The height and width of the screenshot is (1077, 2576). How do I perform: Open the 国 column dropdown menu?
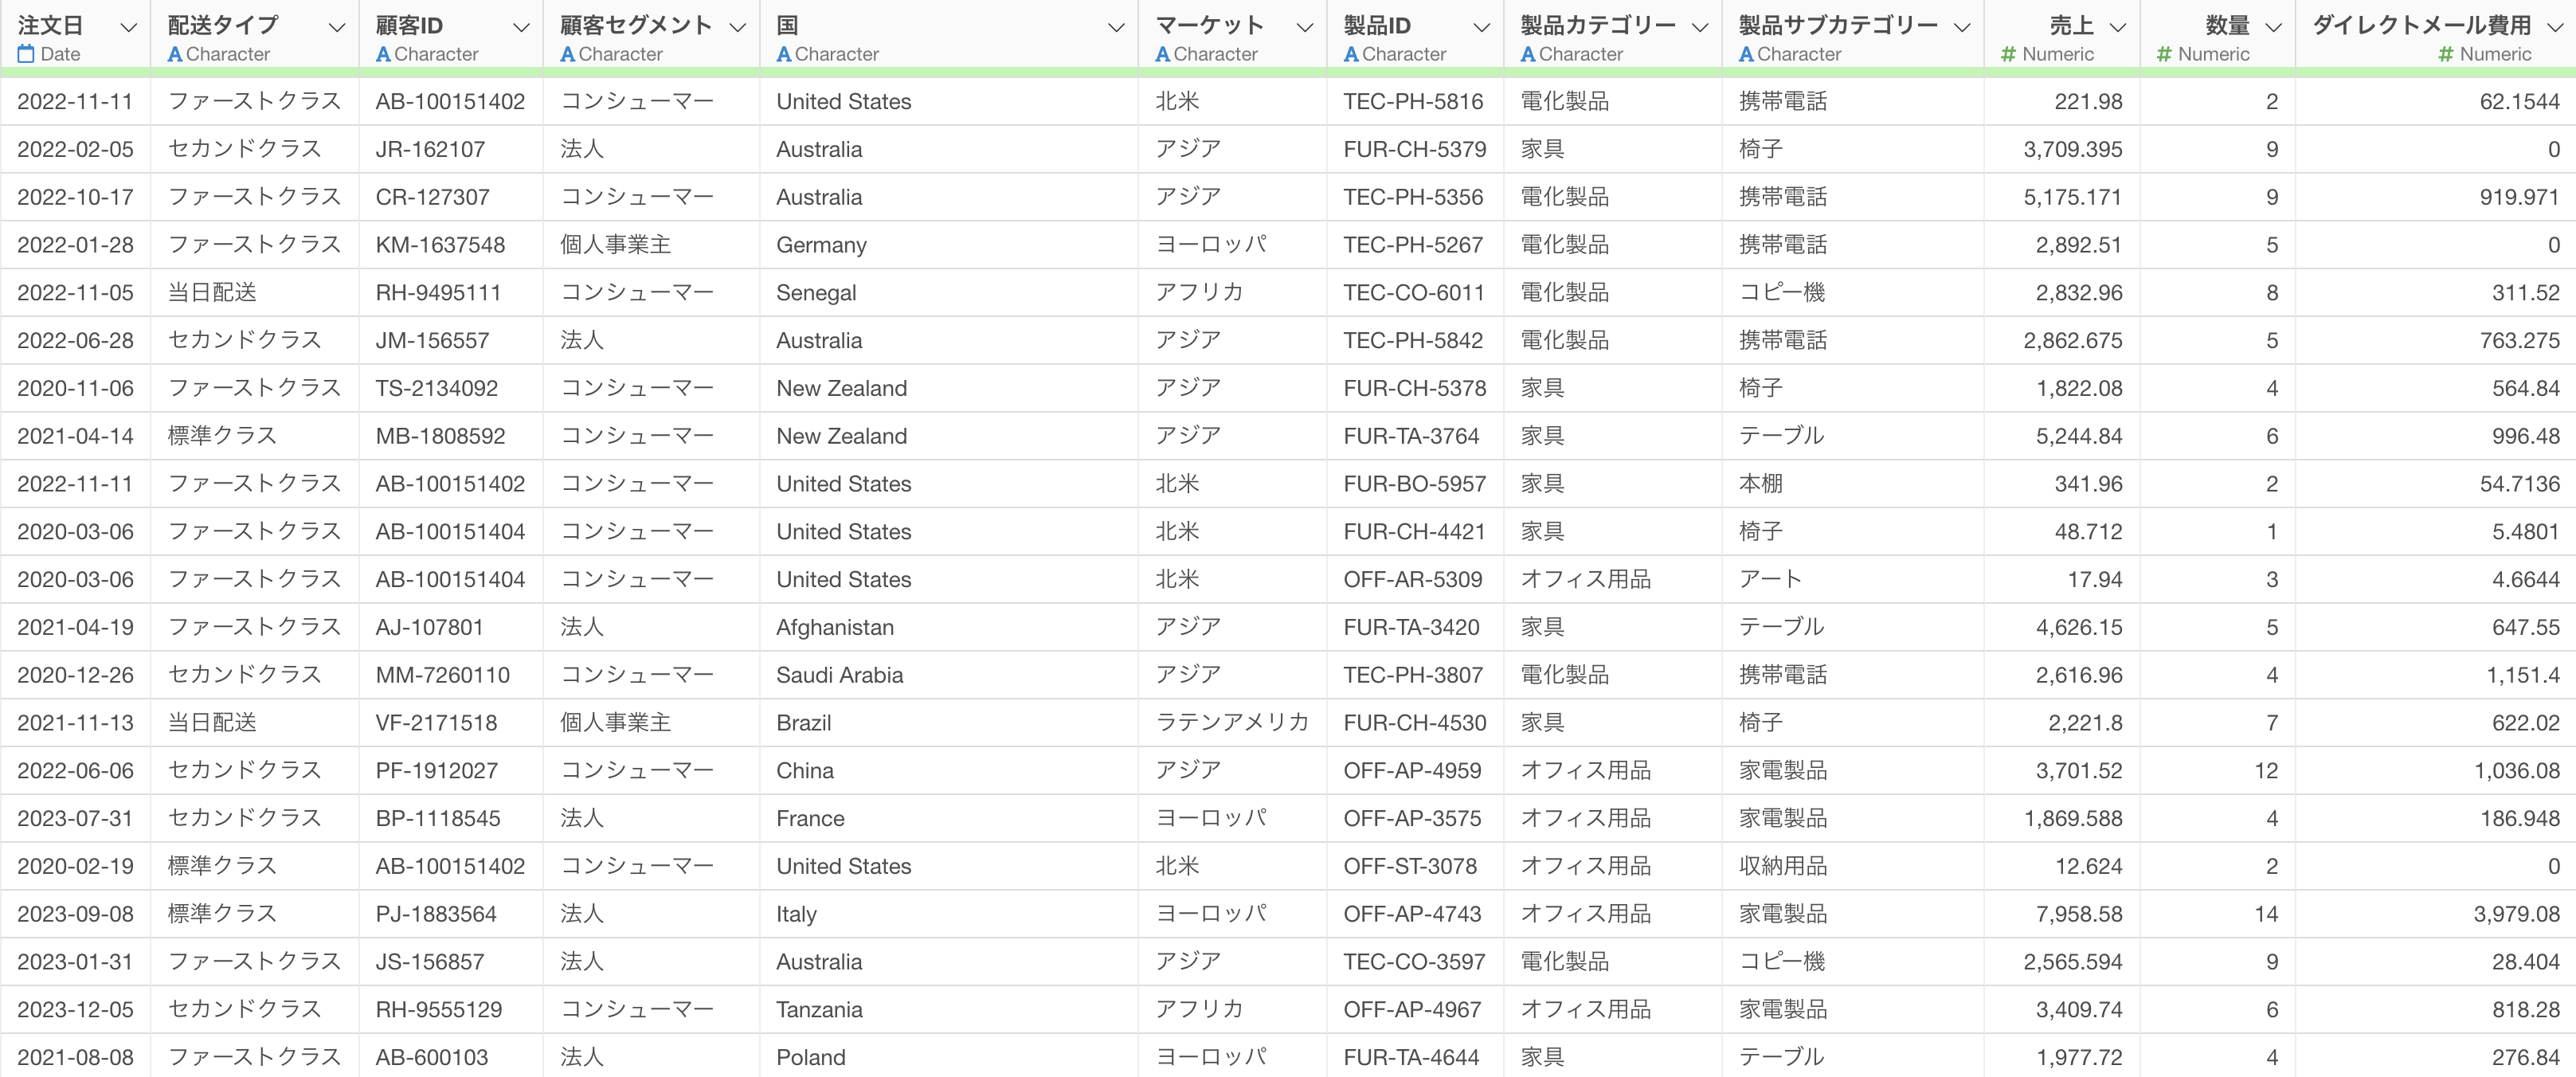(1116, 27)
